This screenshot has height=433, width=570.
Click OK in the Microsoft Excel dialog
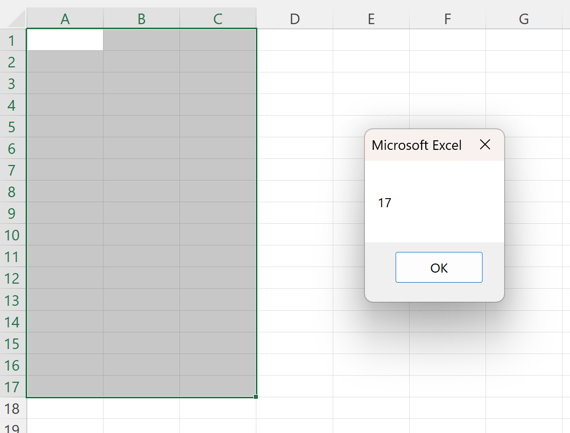tap(439, 267)
